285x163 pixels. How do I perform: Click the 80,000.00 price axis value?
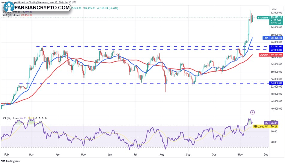(276, 35)
